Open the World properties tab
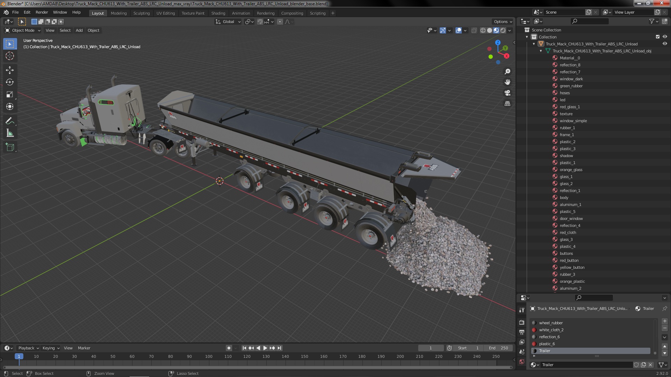The height and width of the screenshot is (377, 671). pos(522,362)
